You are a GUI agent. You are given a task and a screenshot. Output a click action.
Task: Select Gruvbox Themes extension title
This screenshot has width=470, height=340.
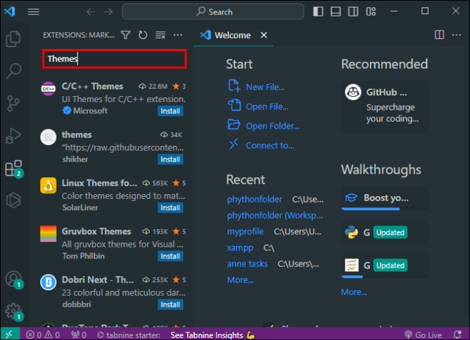96,232
